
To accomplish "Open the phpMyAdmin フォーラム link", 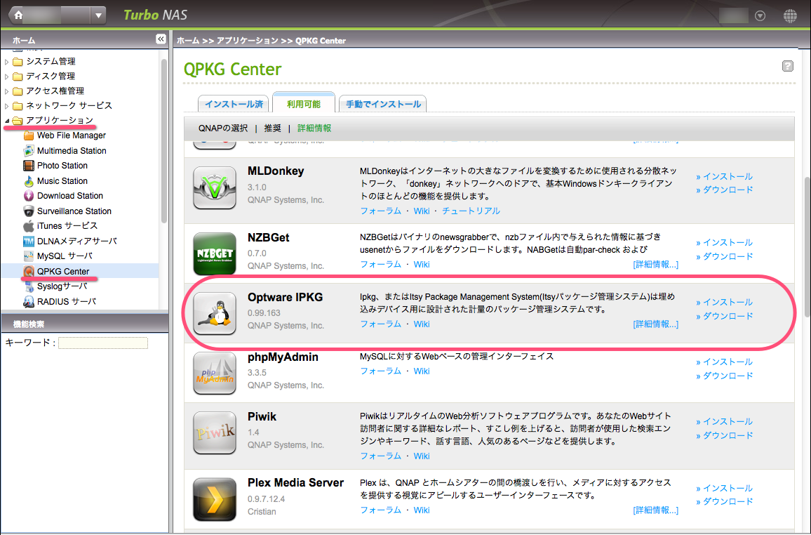I will tap(381, 371).
